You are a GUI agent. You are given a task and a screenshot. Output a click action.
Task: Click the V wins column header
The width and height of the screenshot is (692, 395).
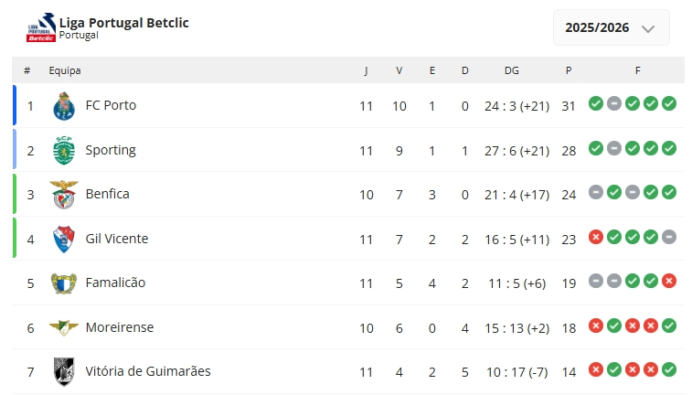point(399,70)
